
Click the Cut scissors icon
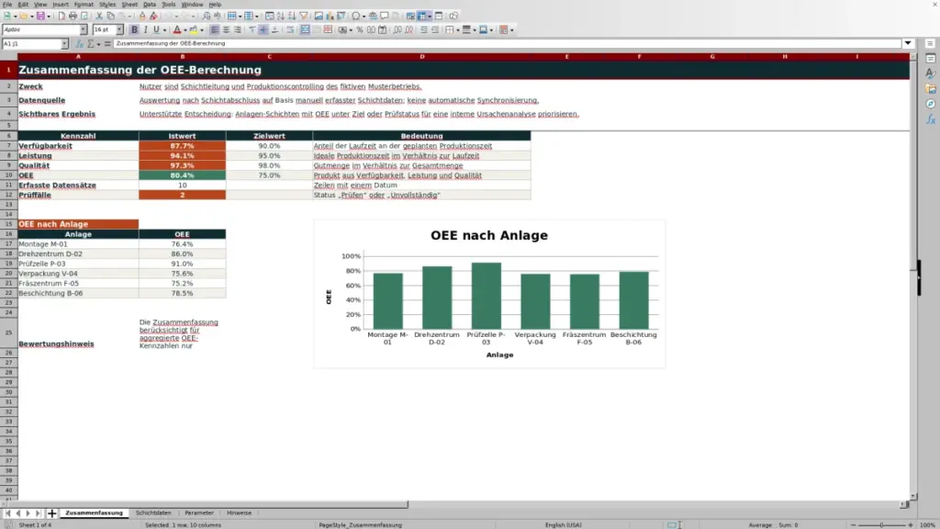tap(99, 17)
